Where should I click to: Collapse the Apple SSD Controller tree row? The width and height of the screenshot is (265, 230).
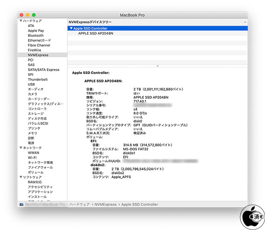coord(71,28)
